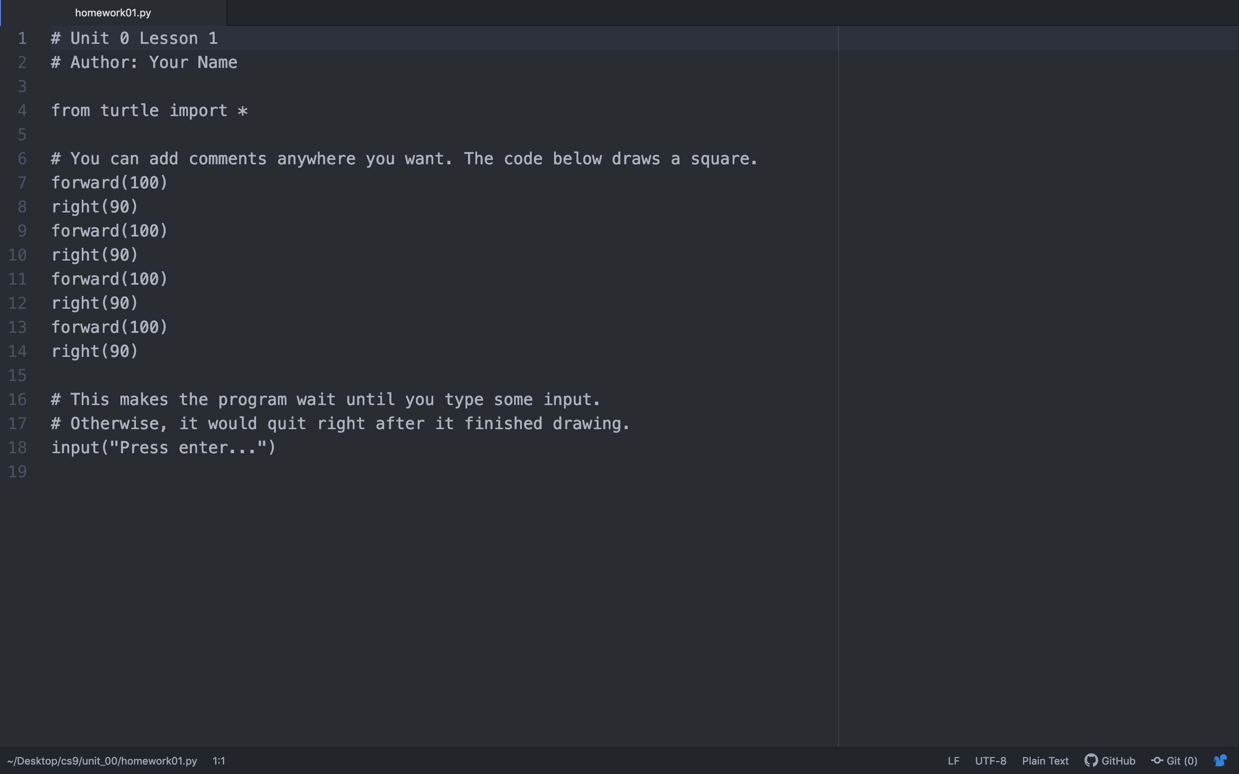1239x774 pixels.
Task: Click the homework01.py file path in status bar
Action: pyautogui.click(x=102, y=761)
